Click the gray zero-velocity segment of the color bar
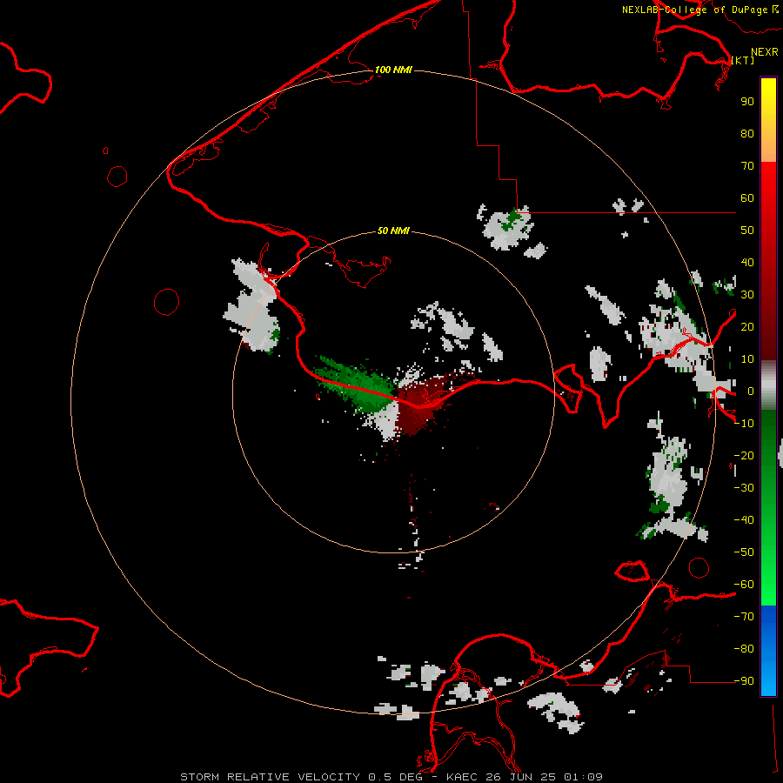Screen dimensions: 783x783 pos(768,385)
